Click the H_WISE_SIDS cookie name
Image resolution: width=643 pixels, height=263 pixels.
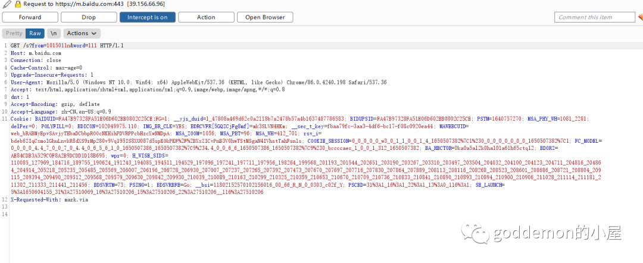(x=149, y=156)
